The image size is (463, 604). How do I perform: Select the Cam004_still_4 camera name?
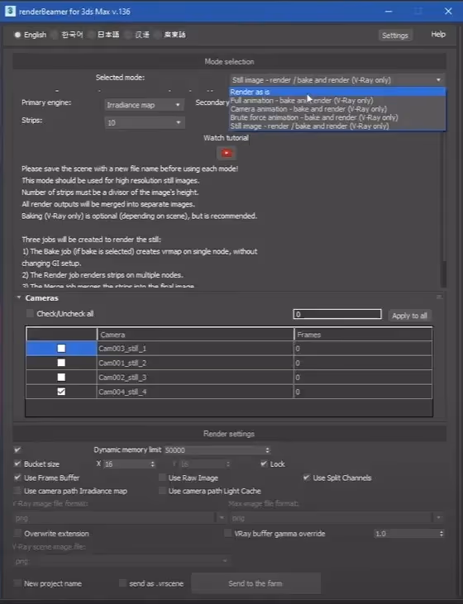pyautogui.click(x=122, y=392)
